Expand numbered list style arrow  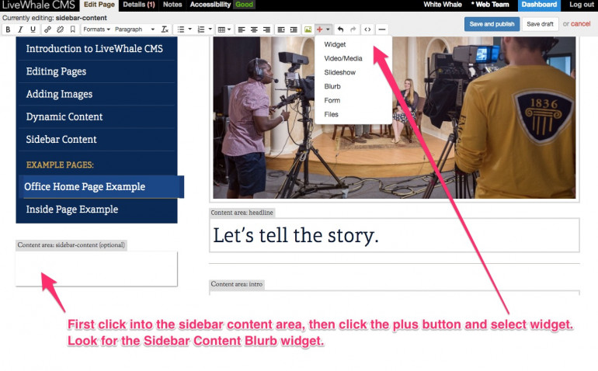210,29
